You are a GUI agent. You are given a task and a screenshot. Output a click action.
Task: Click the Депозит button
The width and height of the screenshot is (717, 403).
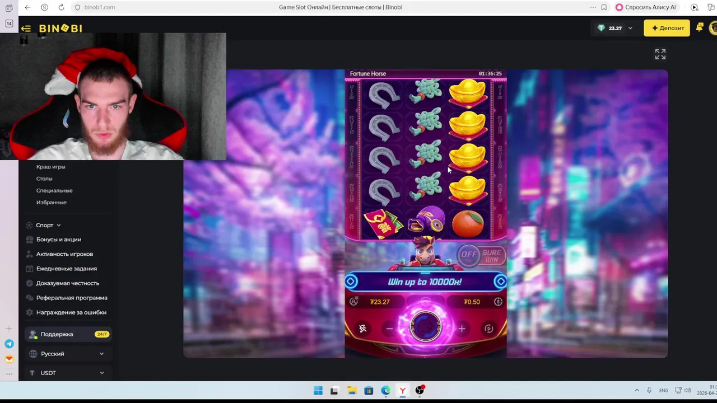667,28
